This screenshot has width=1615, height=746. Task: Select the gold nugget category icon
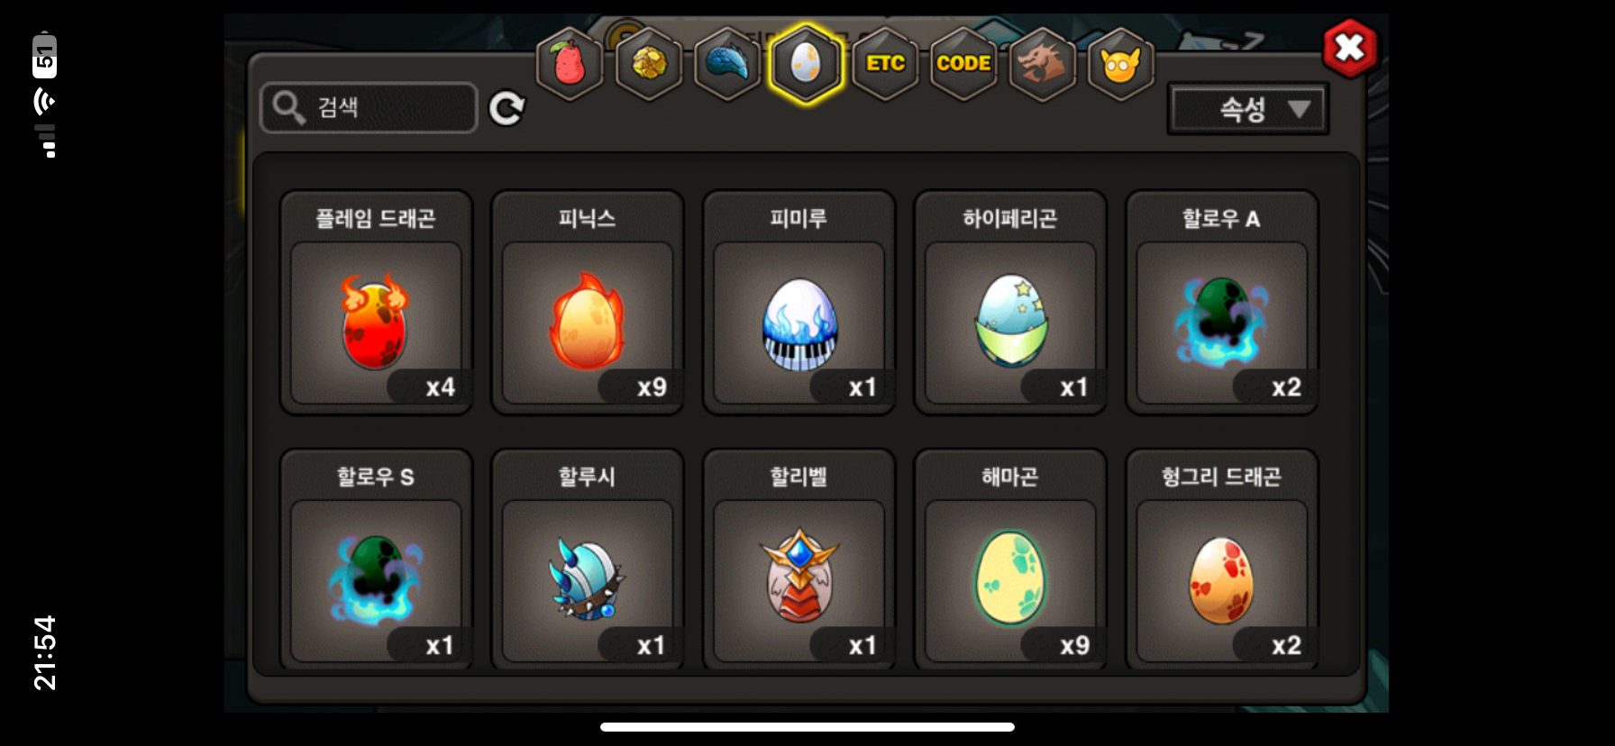pos(649,64)
